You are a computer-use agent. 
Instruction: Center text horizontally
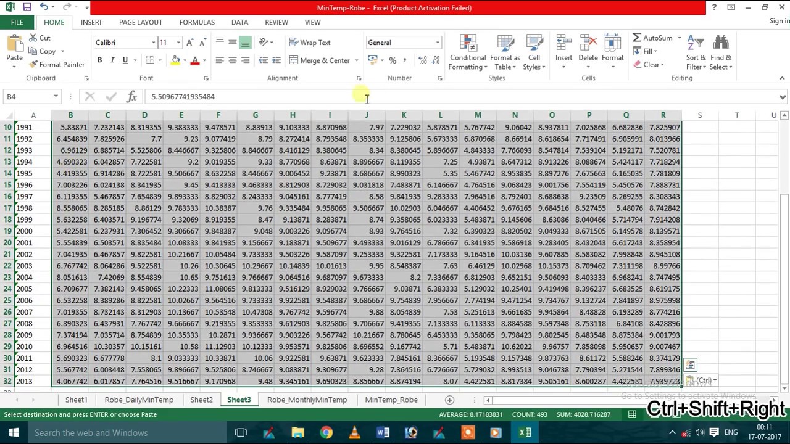(233, 60)
